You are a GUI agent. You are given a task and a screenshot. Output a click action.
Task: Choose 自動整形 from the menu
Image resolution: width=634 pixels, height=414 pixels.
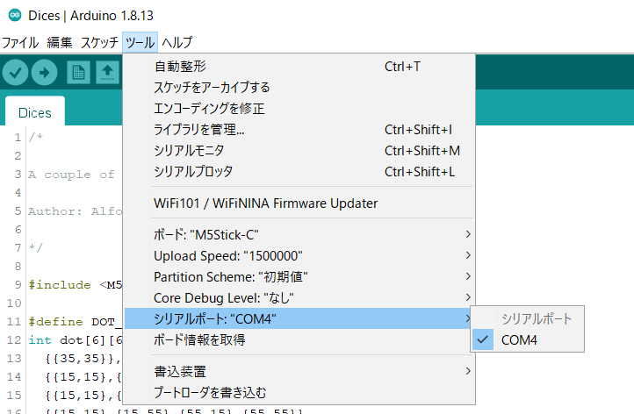click(299, 67)
